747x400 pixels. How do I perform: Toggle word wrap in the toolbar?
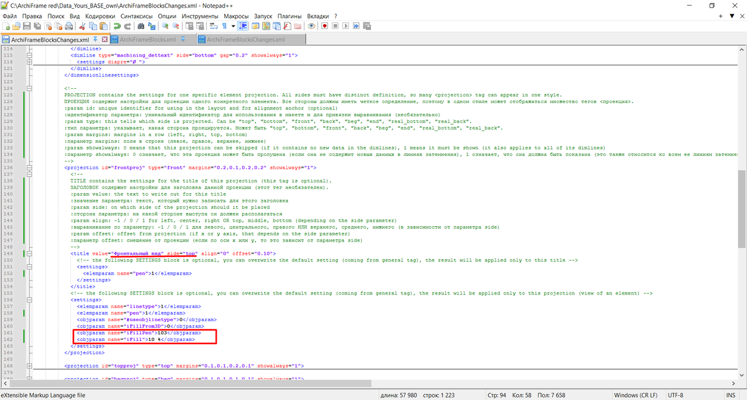point(213,26)
